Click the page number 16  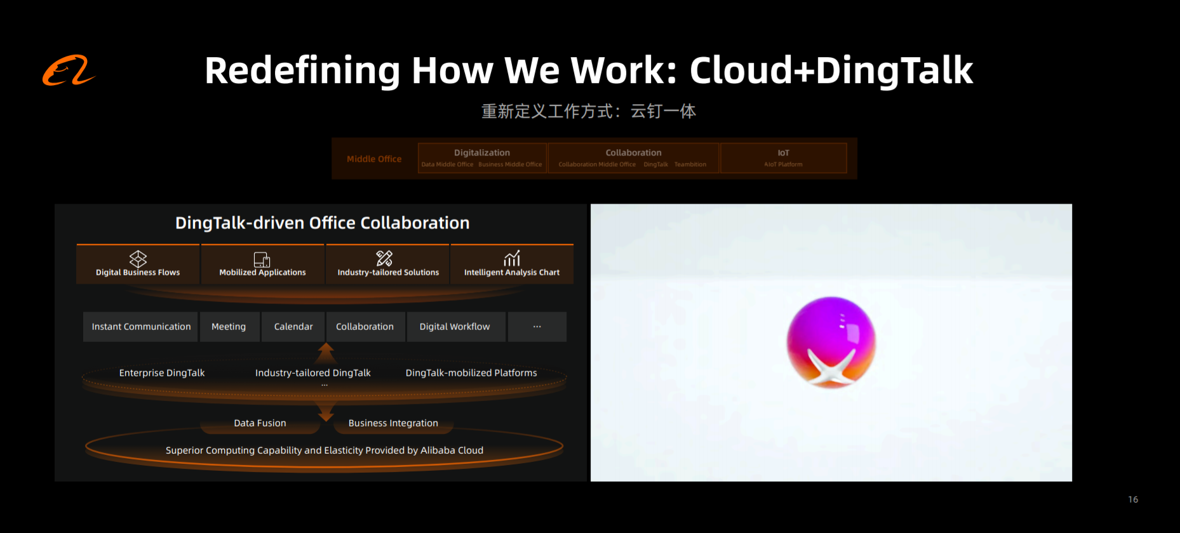[x=1133, y=500]
